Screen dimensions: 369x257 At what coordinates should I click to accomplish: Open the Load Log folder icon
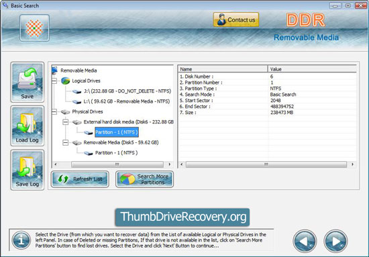pyautogui.click(x=28, y=126)
